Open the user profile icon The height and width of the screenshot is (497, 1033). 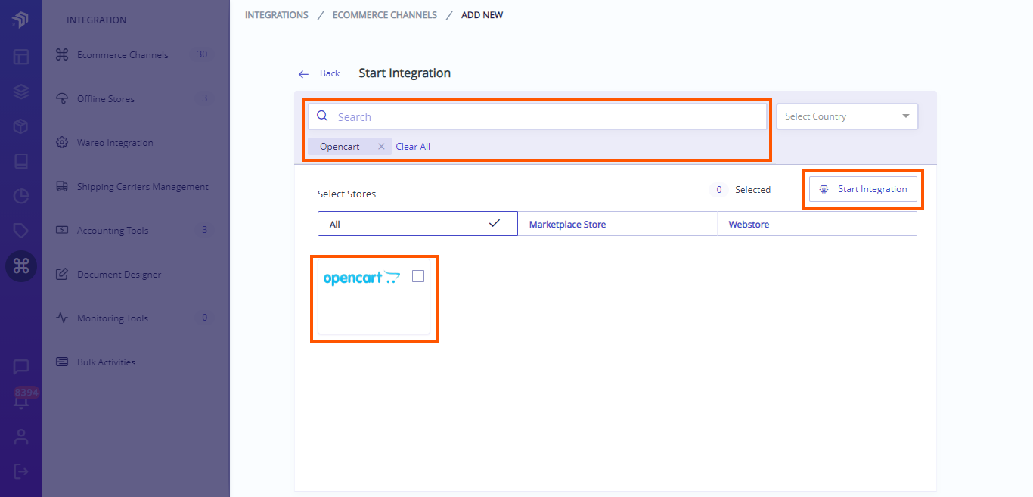coord(21,436)
